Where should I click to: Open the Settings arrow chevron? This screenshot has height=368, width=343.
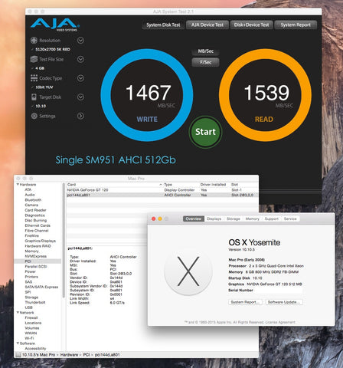(80, 116)
